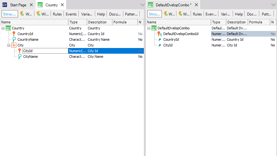Open Rules section in Country editor
This screenshot has height=156, width=277.
(57, 14)
